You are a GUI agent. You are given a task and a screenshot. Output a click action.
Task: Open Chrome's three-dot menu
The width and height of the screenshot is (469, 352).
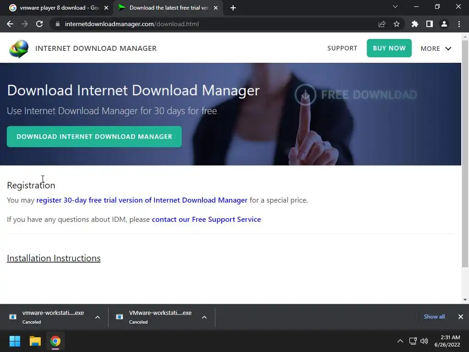[459, 24]
